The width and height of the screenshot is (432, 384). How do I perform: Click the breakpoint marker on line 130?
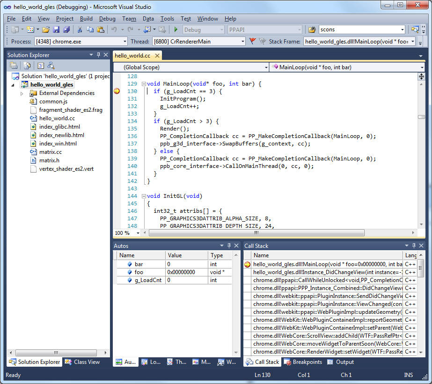point(117,91)
